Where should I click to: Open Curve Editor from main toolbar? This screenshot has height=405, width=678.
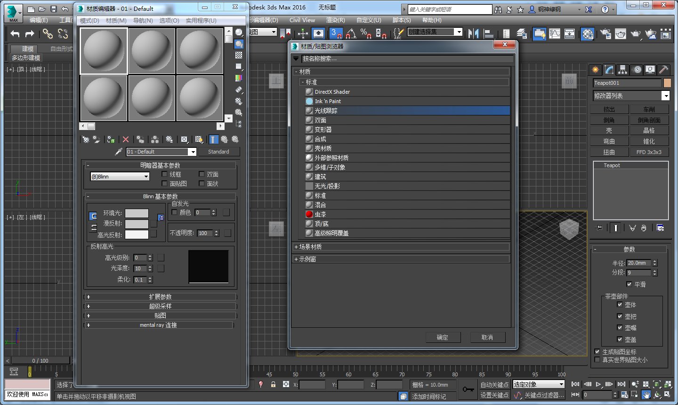pos(555,33)
